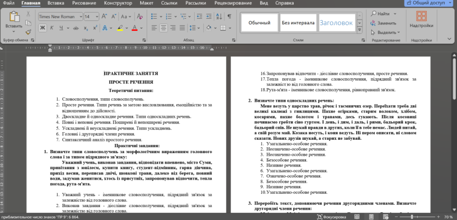The image size is (457, 220).
Task: Apply the Обычный style
Action: pos(259,23)
